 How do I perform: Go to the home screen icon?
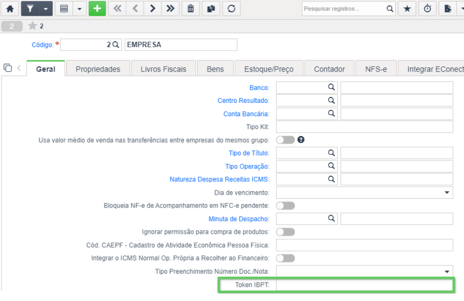10,8
